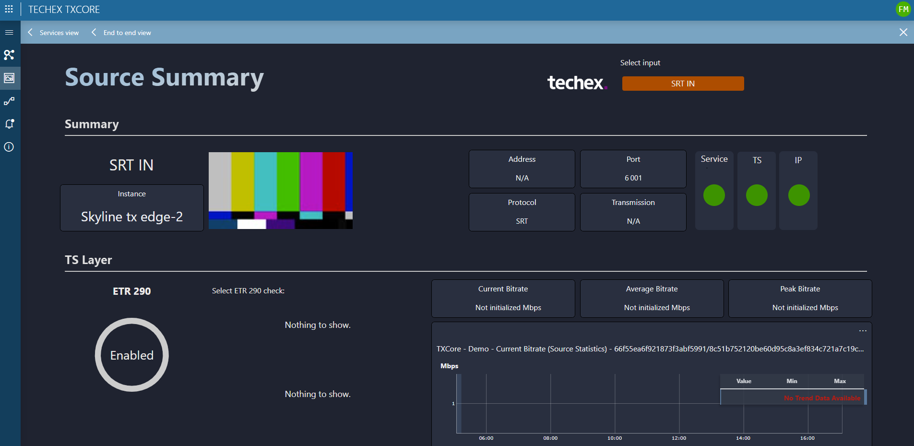914x446 pixels.
Task: Click the 12:00 time axis label
Action: pos(679,438)
